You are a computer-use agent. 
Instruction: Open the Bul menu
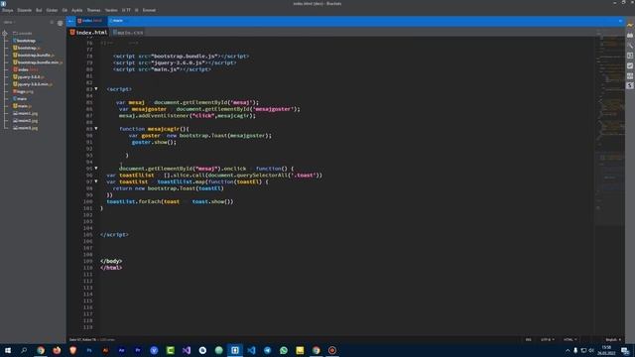pyautogui.click(x=39, y=10)
